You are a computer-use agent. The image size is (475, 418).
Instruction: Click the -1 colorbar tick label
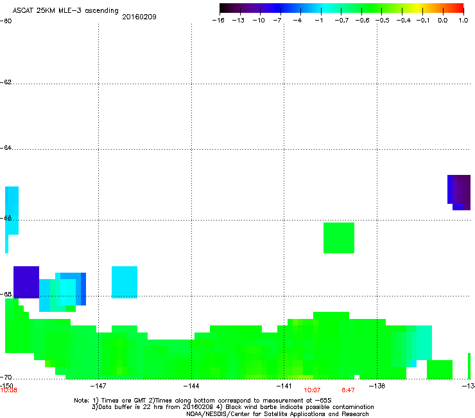click(x=318, y=21)
